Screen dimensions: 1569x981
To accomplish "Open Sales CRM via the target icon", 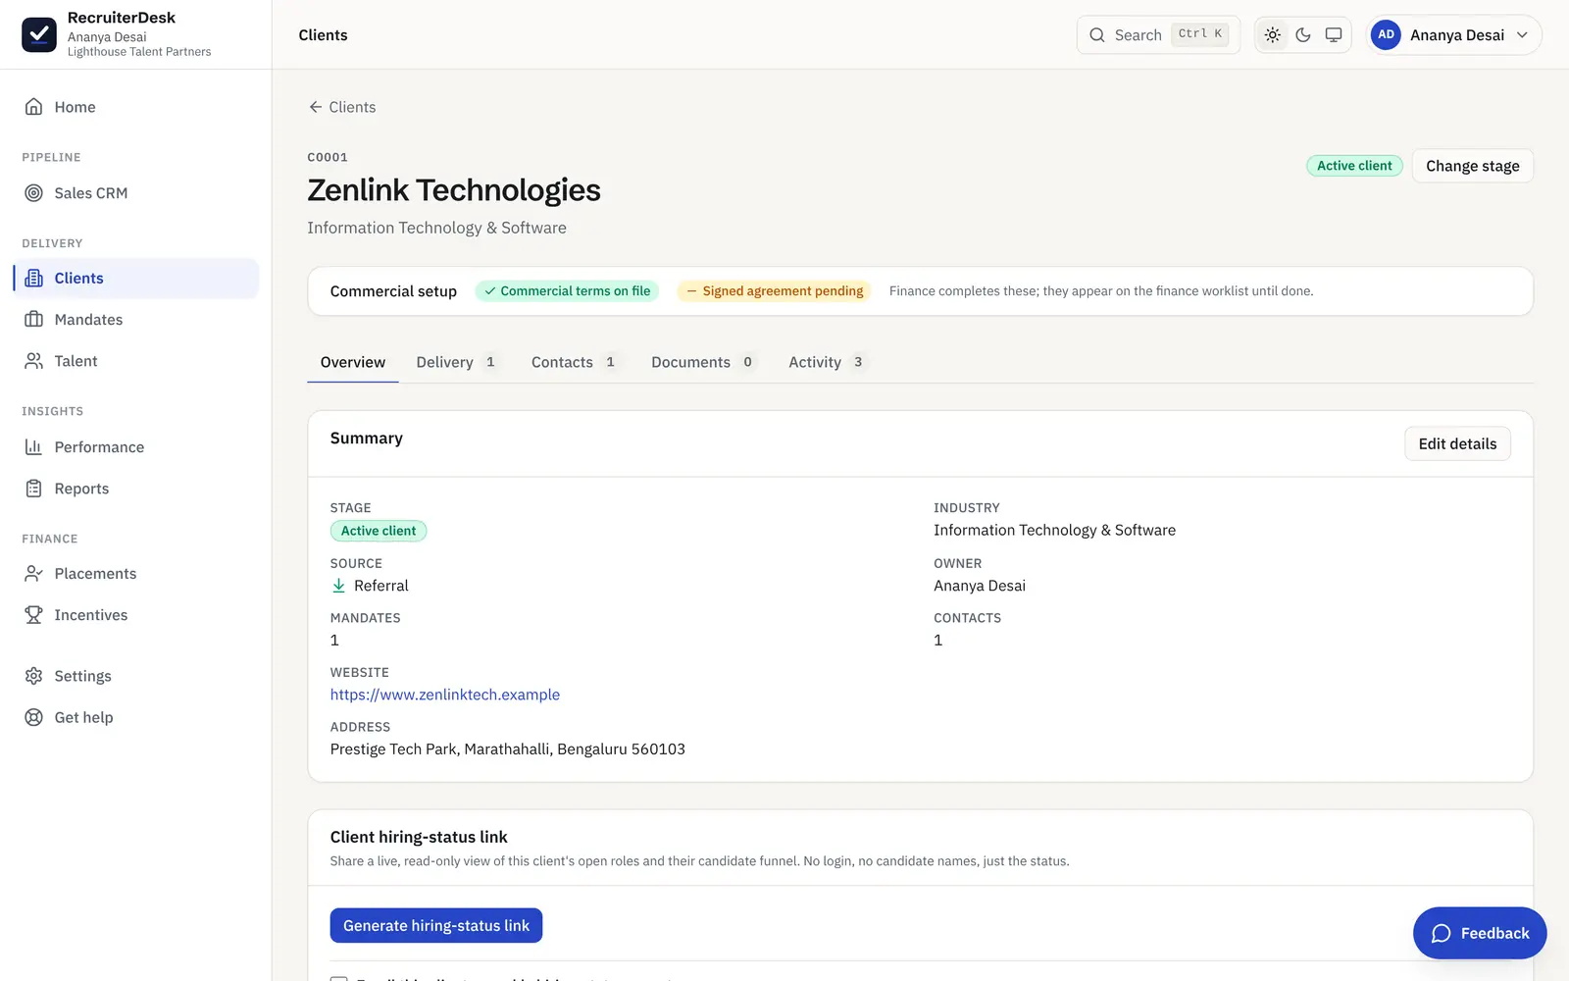I will pyautogui.click(x=33, y=193).
